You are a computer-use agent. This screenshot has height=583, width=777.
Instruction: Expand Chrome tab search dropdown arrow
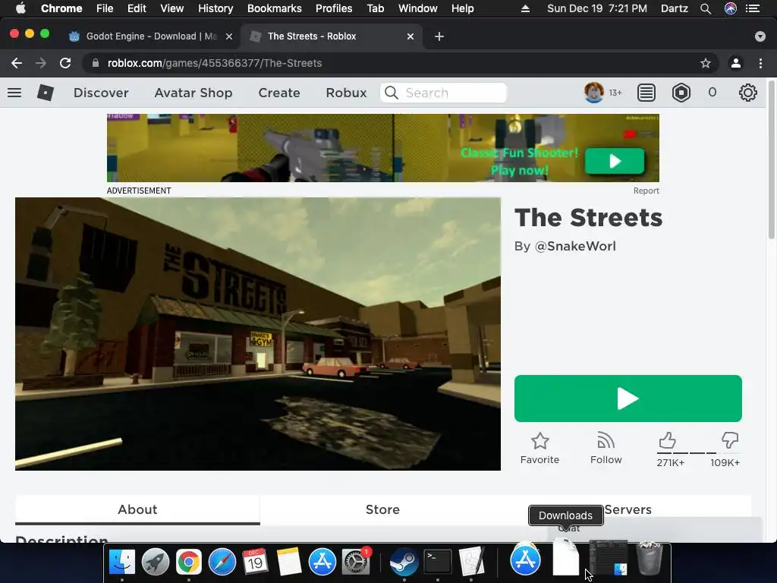coord(760,36)
